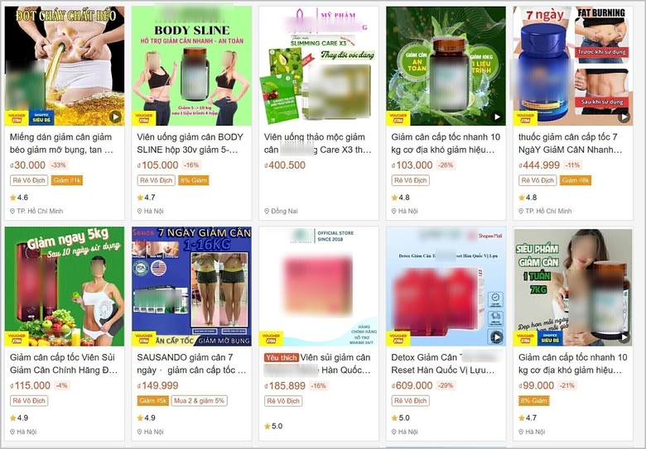Play video on 7 ngày Fat Burning product
Viewport: 646px width, 449px height.
pyautogui.click(x=624, y=117)
